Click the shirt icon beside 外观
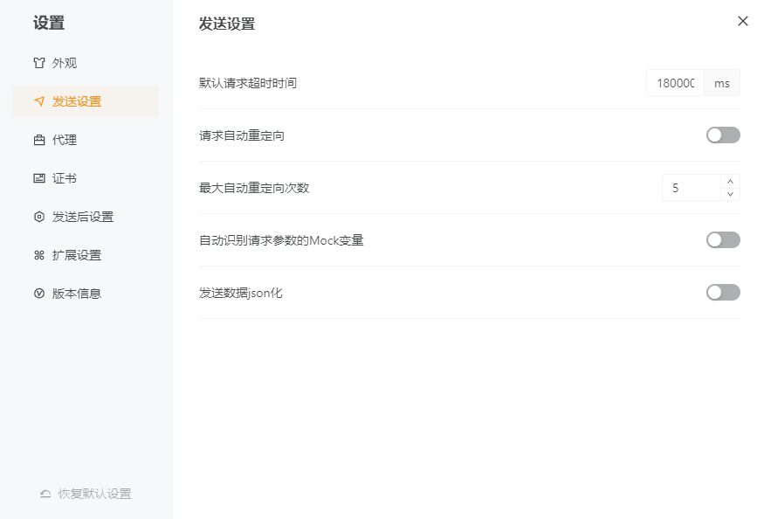Image resolution: width=764 pixels, height=519 pixels. 39,63
